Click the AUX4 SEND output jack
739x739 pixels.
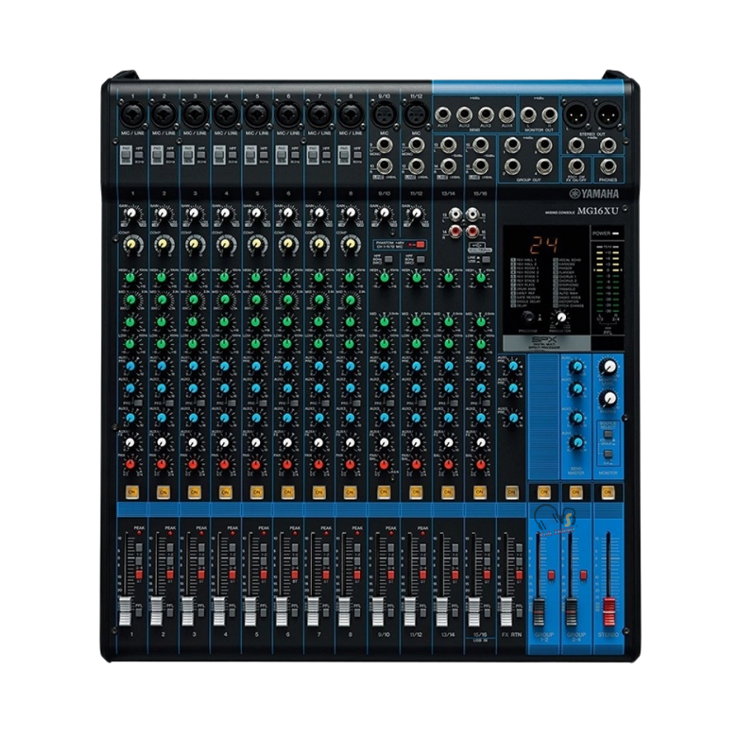[507, 114]
